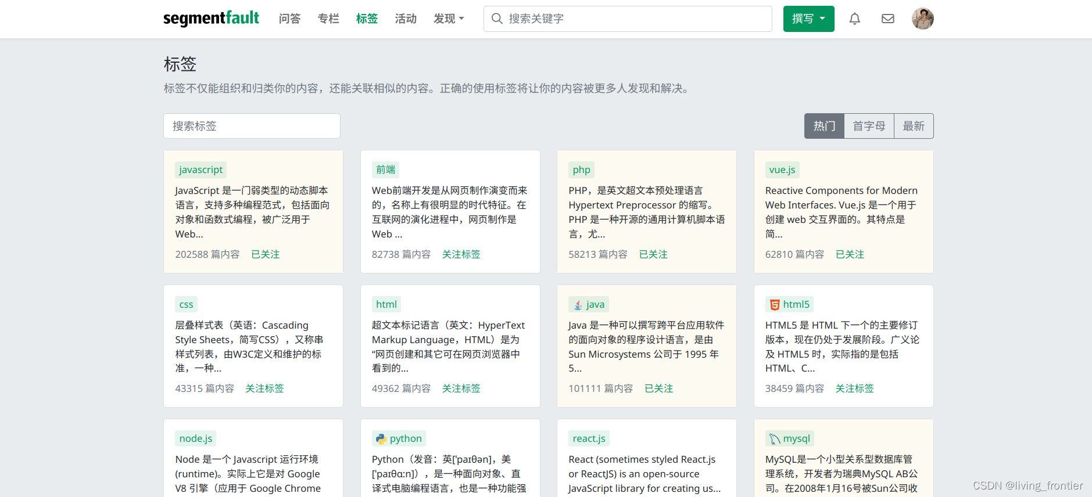Click the MySQL dolphin icon
Viewport: 1092px width, 497px height.
coord(774,439)
